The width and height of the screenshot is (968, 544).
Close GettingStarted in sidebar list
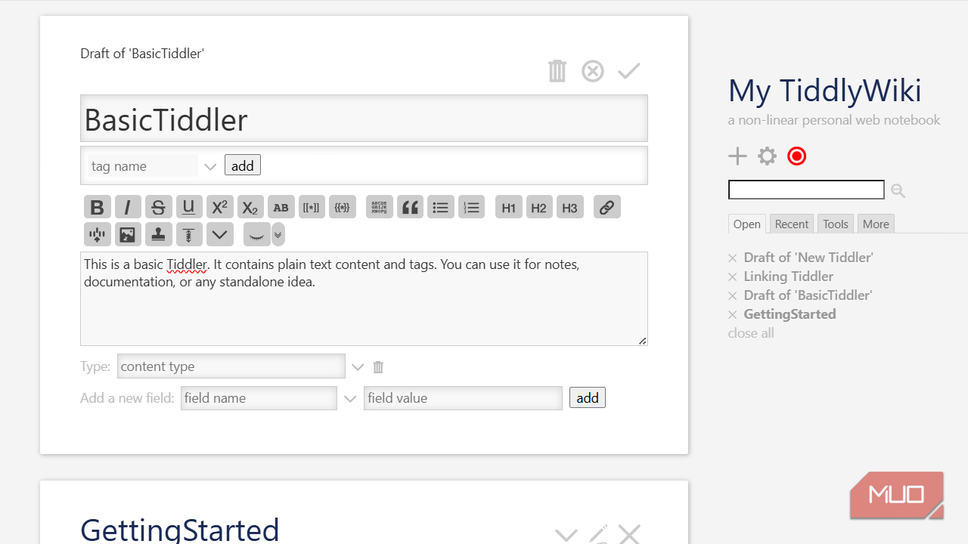pyautogui.click(x=732, y=315)
